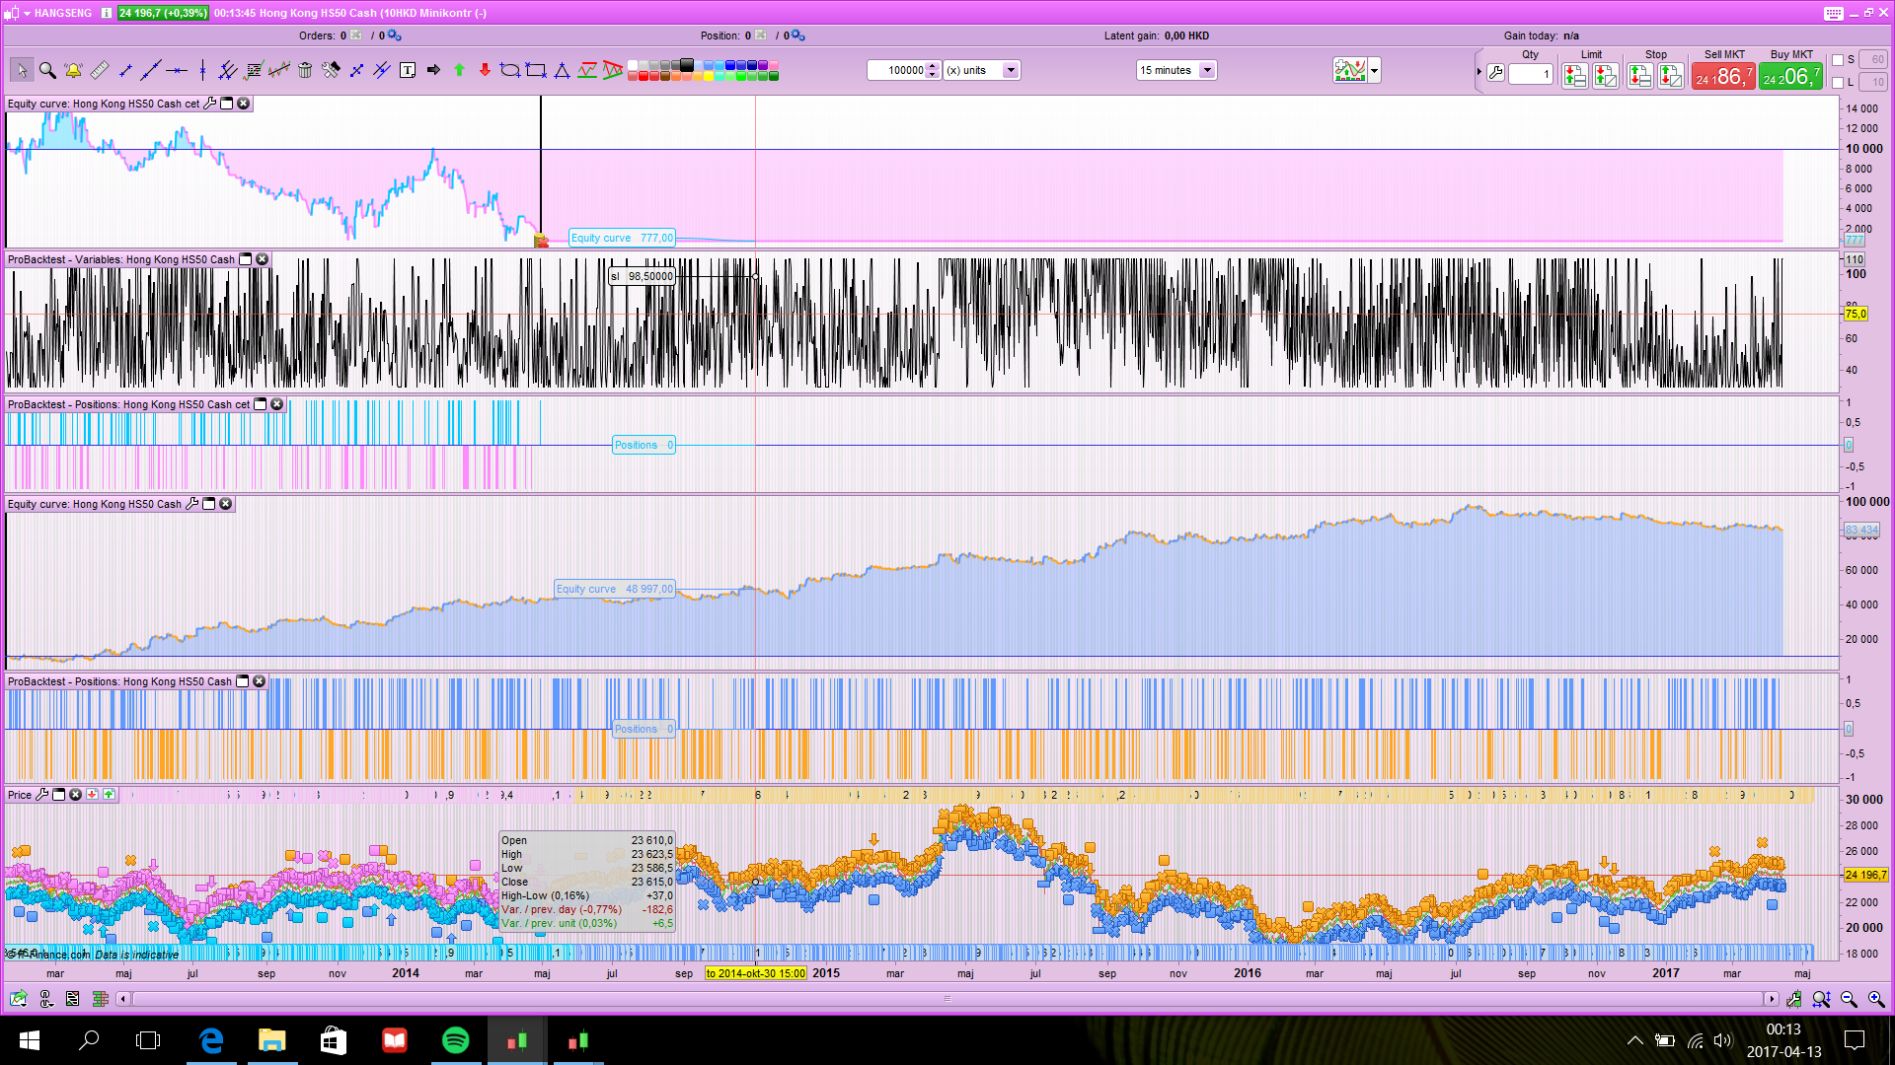Pick the yellow color swatch
This screenshot has height=1065, width=1895.
click(709, 76)
